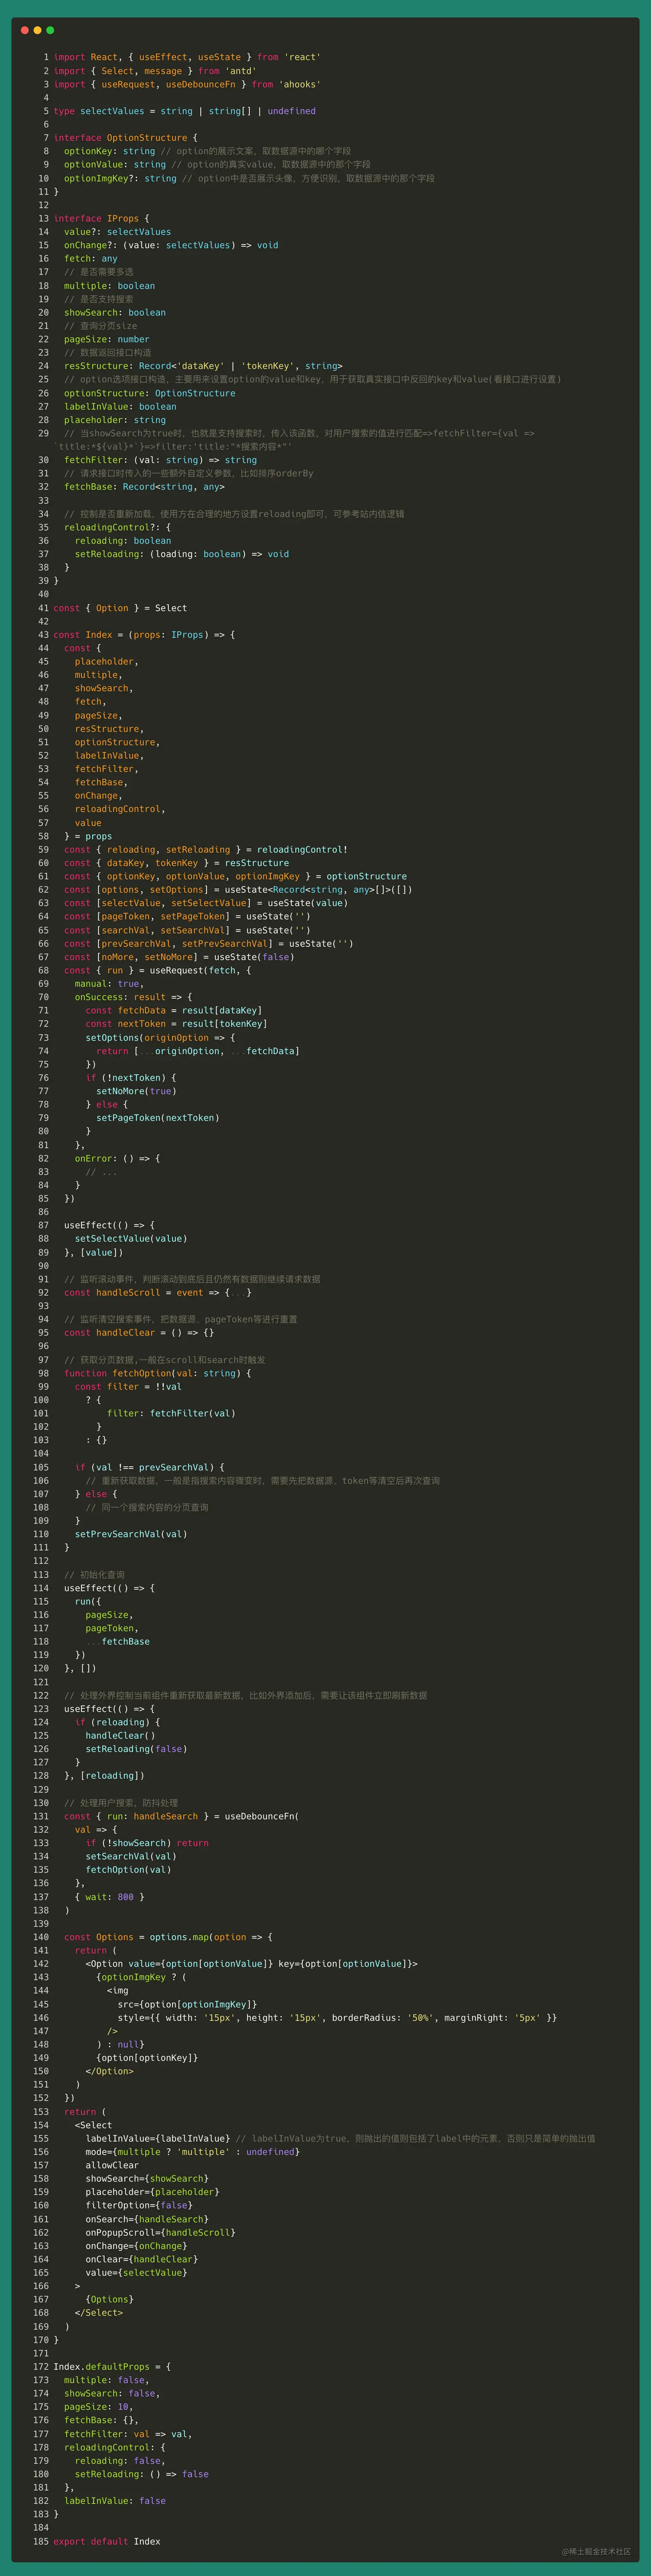
Task: Click the 'const handleScroll = event' line
Action: coord(158,1293)
